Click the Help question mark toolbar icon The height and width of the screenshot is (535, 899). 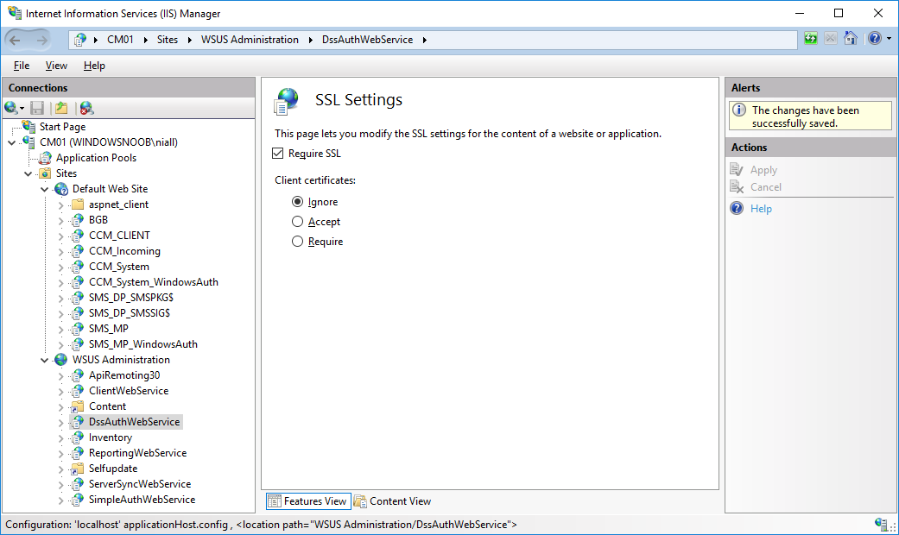[x=874, y=38]
